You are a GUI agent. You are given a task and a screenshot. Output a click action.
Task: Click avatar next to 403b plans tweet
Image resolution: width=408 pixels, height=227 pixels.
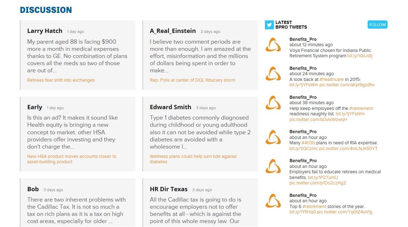pos(273,137)
